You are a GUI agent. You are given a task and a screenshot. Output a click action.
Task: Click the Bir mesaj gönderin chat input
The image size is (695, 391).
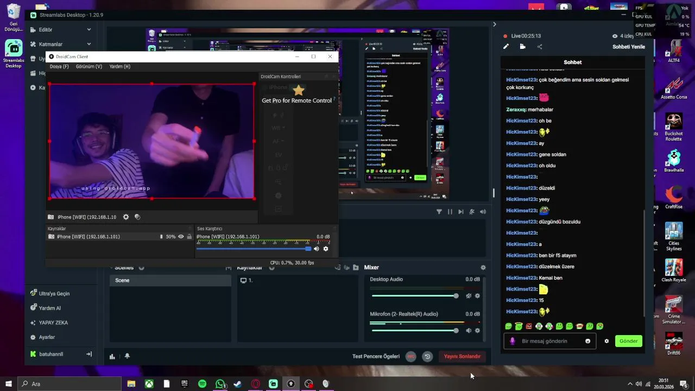click(x=549, y=341)
